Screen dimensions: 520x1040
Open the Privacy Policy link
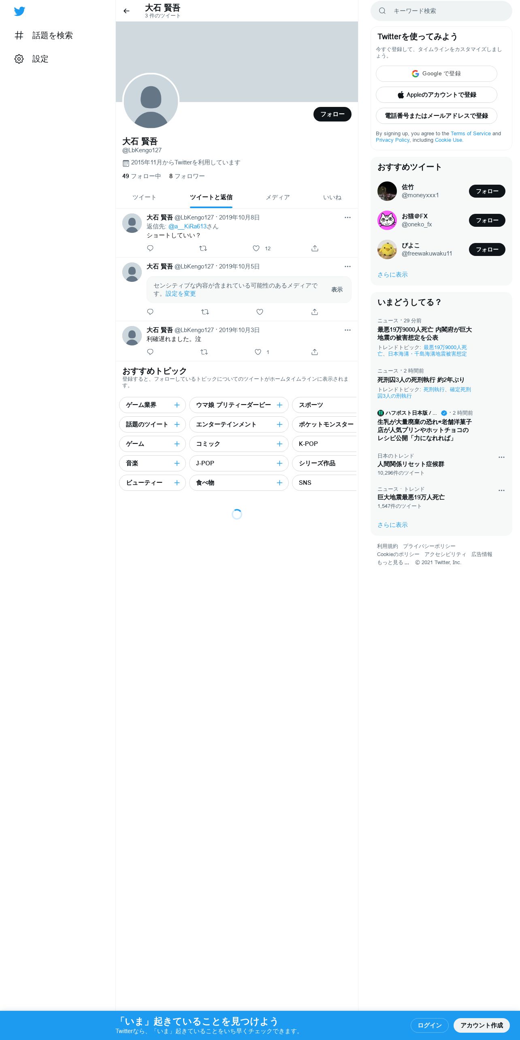pos(392,140)
